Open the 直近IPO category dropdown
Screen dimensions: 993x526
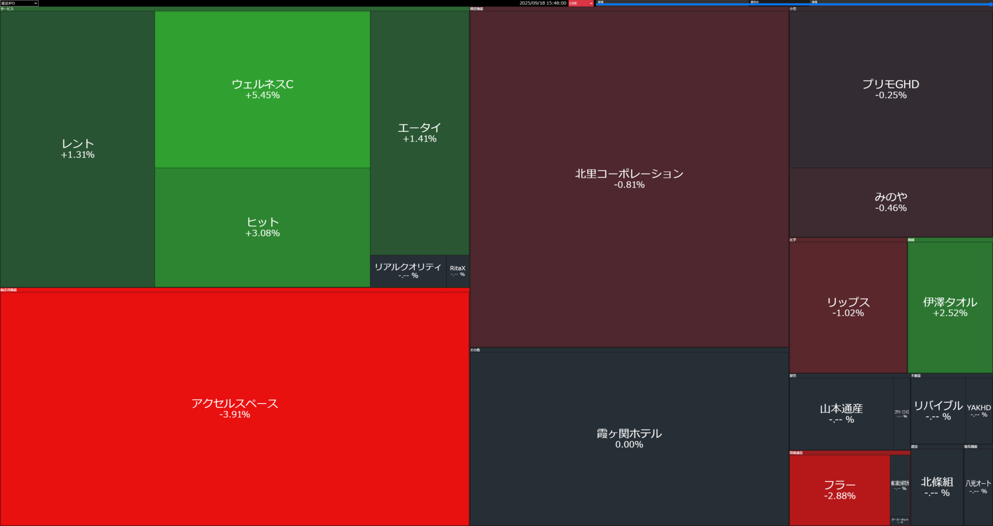pyautogui.click(x=19, y=3)
